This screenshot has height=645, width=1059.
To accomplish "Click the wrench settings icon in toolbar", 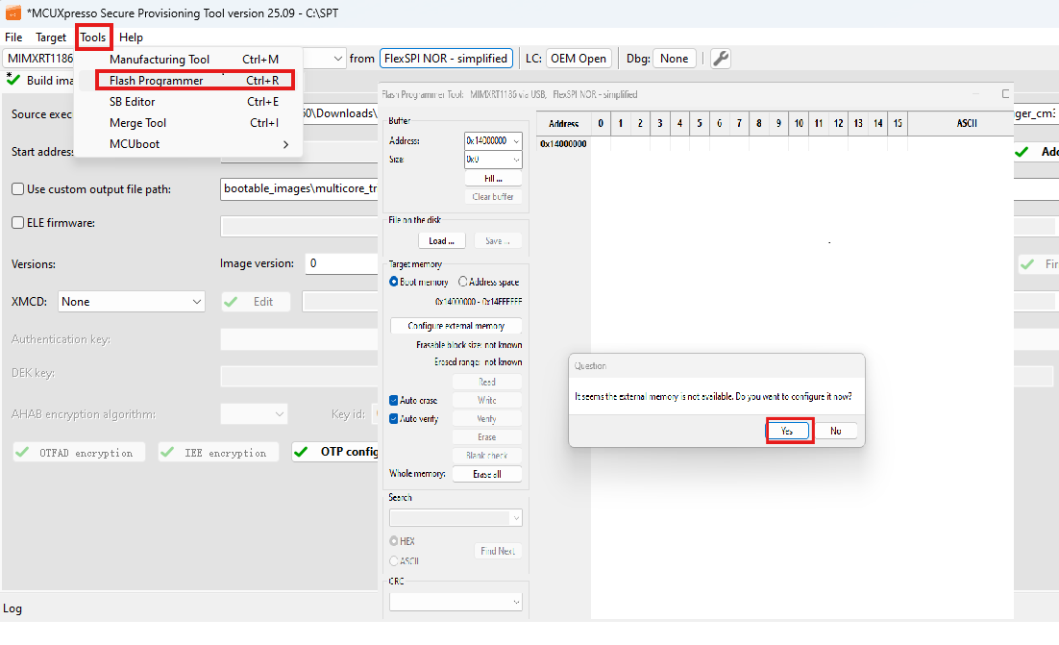I will (x=720, y=59).
